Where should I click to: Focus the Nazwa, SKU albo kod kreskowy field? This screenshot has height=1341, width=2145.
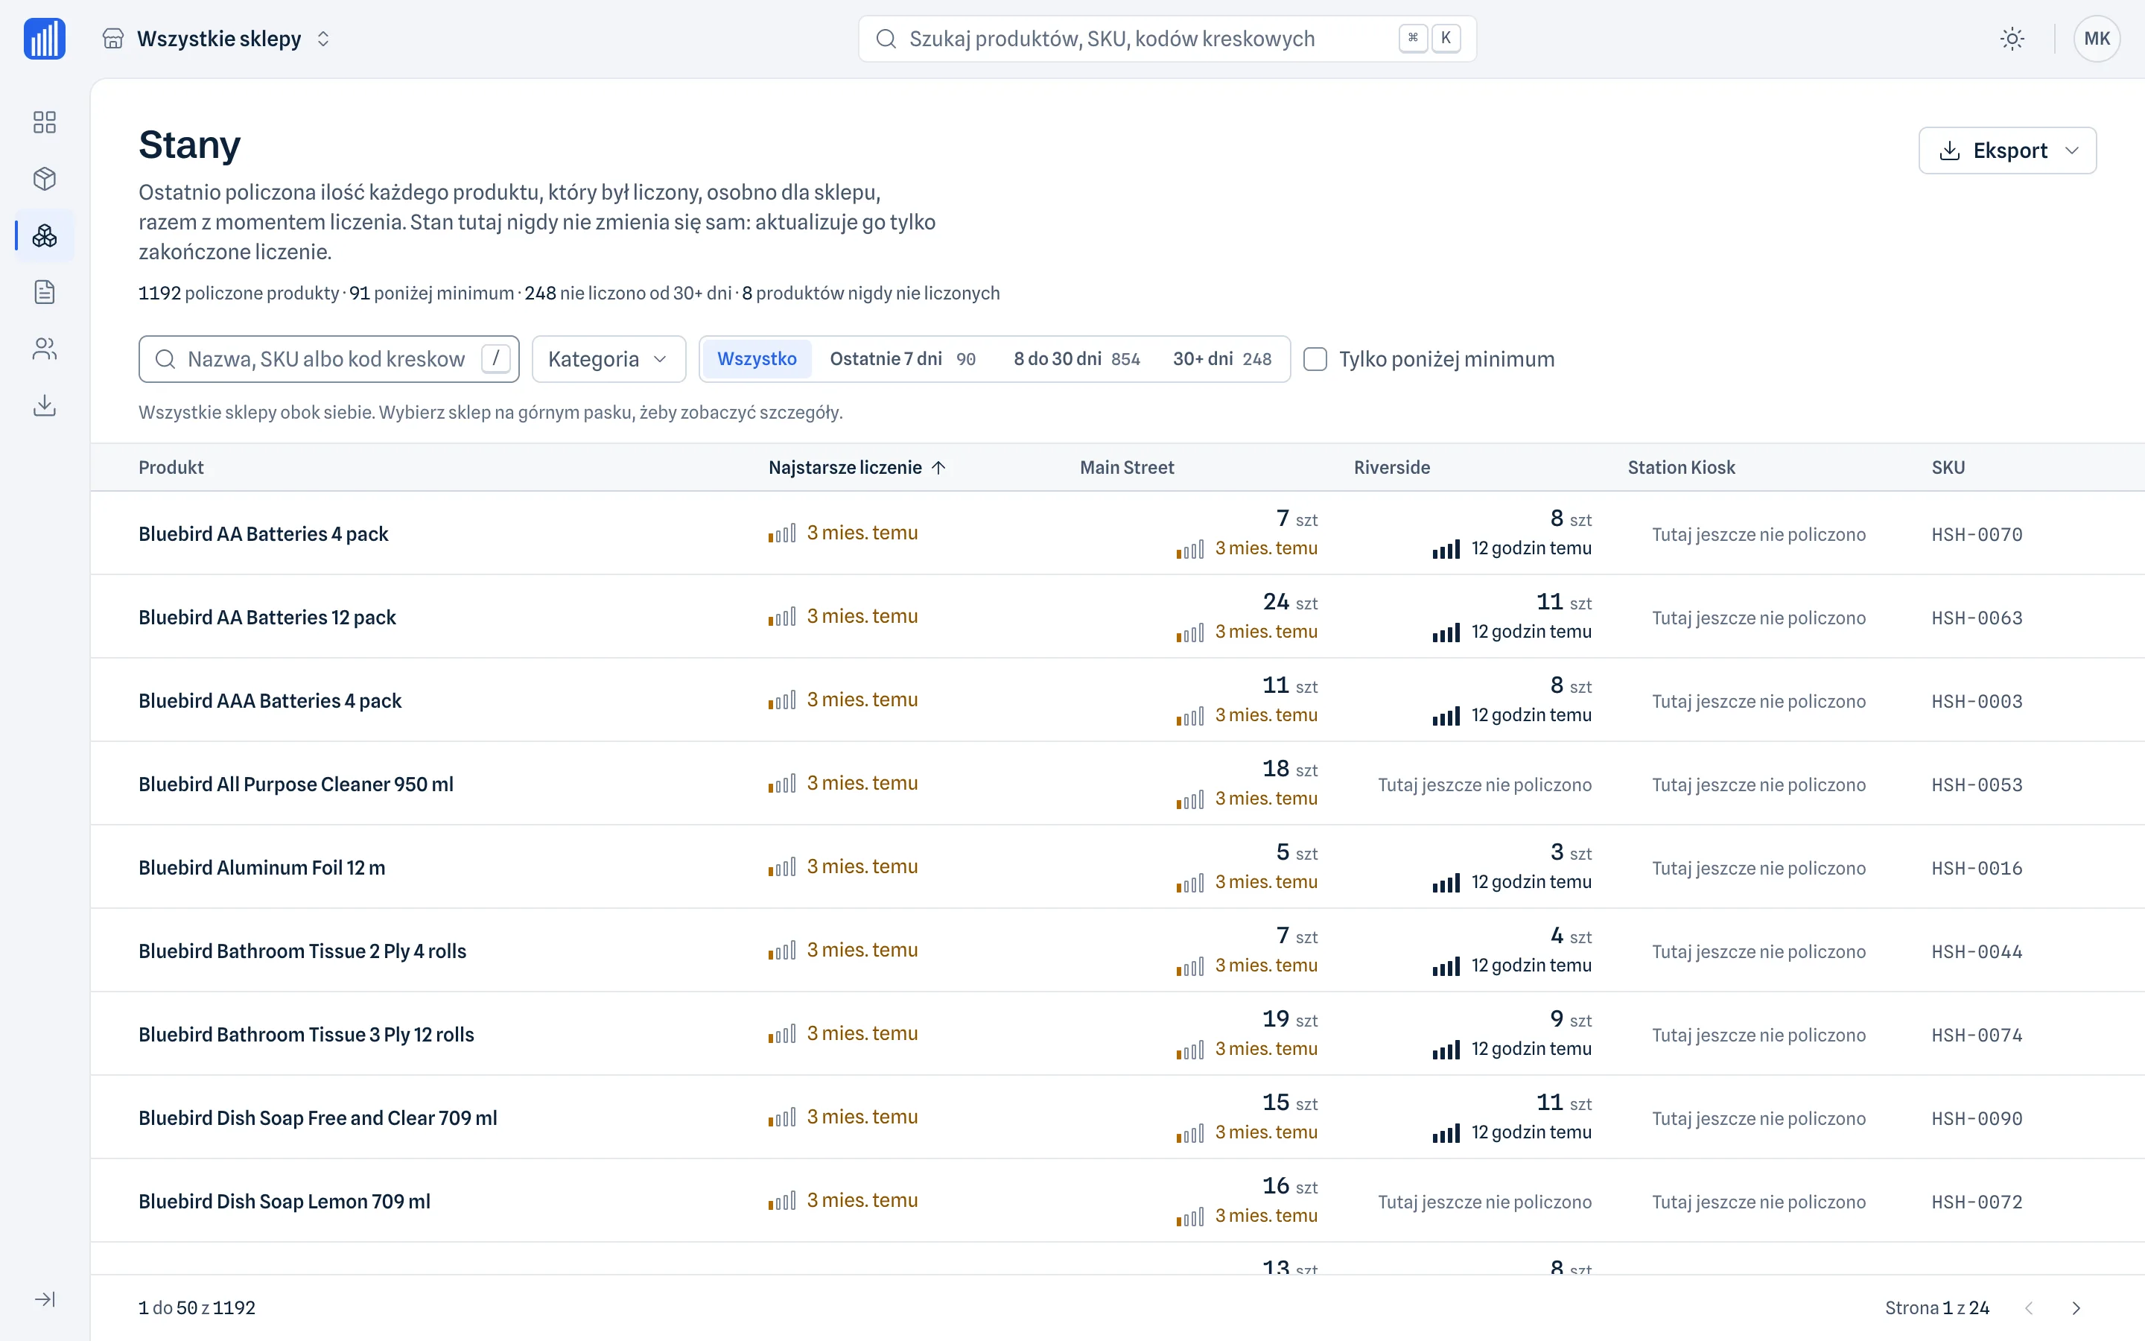click(x=329, y=358)
